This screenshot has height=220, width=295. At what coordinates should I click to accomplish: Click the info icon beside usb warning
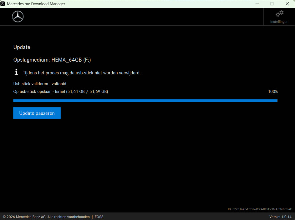click(x=16, y=72)
